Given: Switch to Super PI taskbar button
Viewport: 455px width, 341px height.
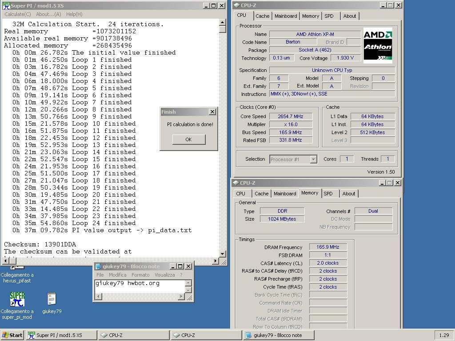Looking at the screenshot, I should [61, 335].
